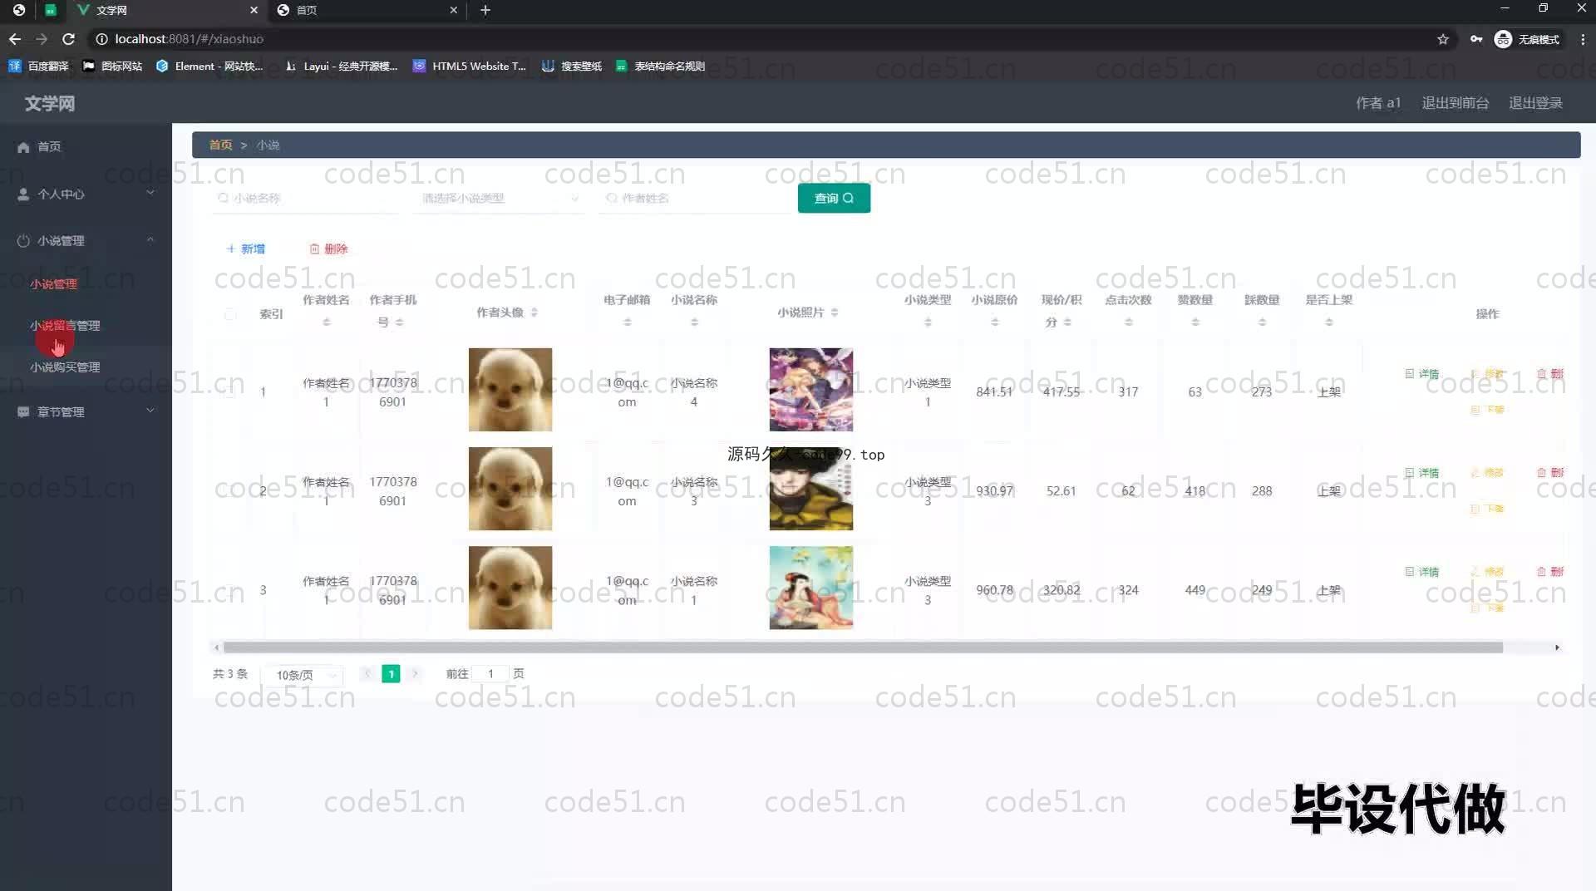Image resolution: width=1596 pixels, height=891 pixels.
Task: Click 退出登录 link
Action: (x=1535, y=103)
